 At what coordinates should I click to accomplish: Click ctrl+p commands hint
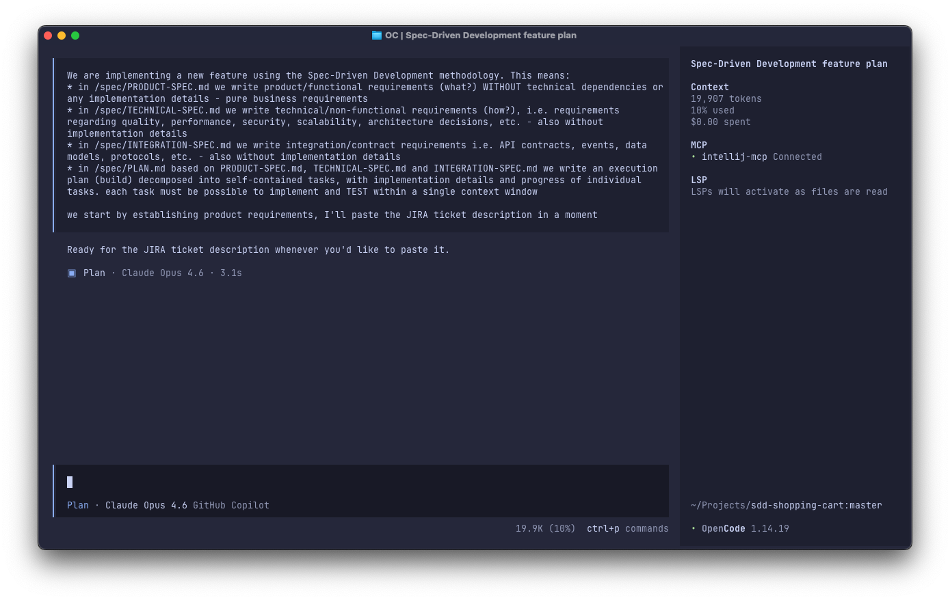pos(628,529)
